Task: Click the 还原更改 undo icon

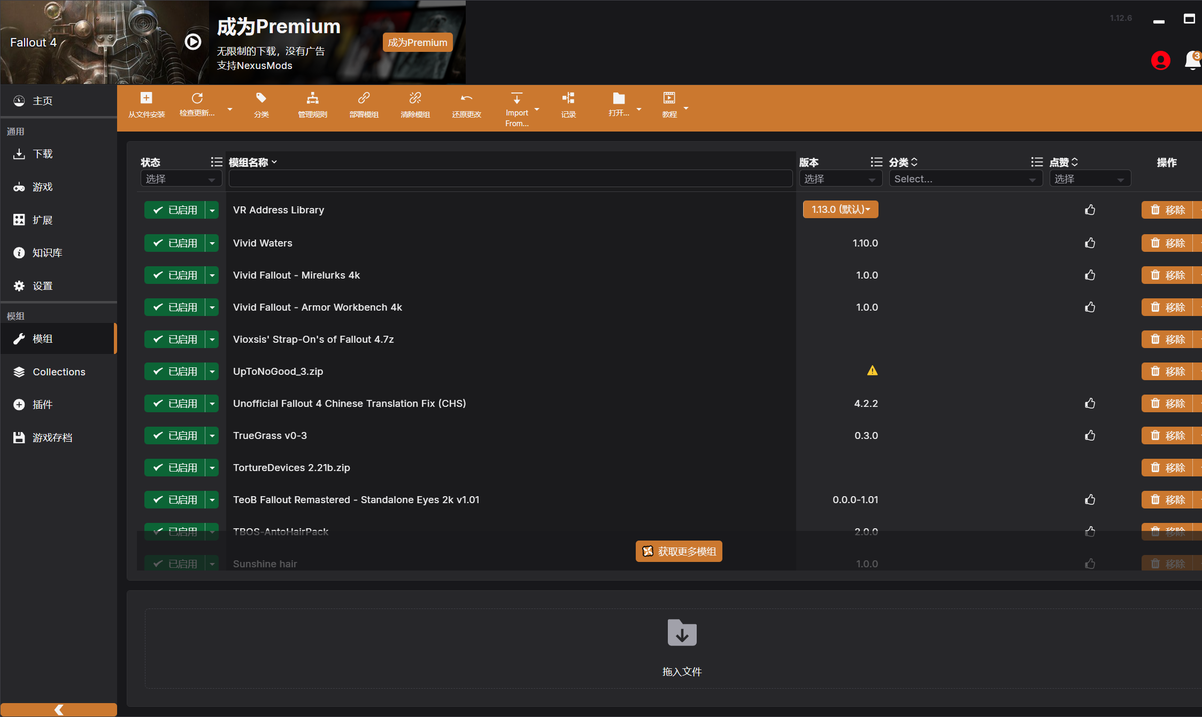Action: click(x=466, y=98)
